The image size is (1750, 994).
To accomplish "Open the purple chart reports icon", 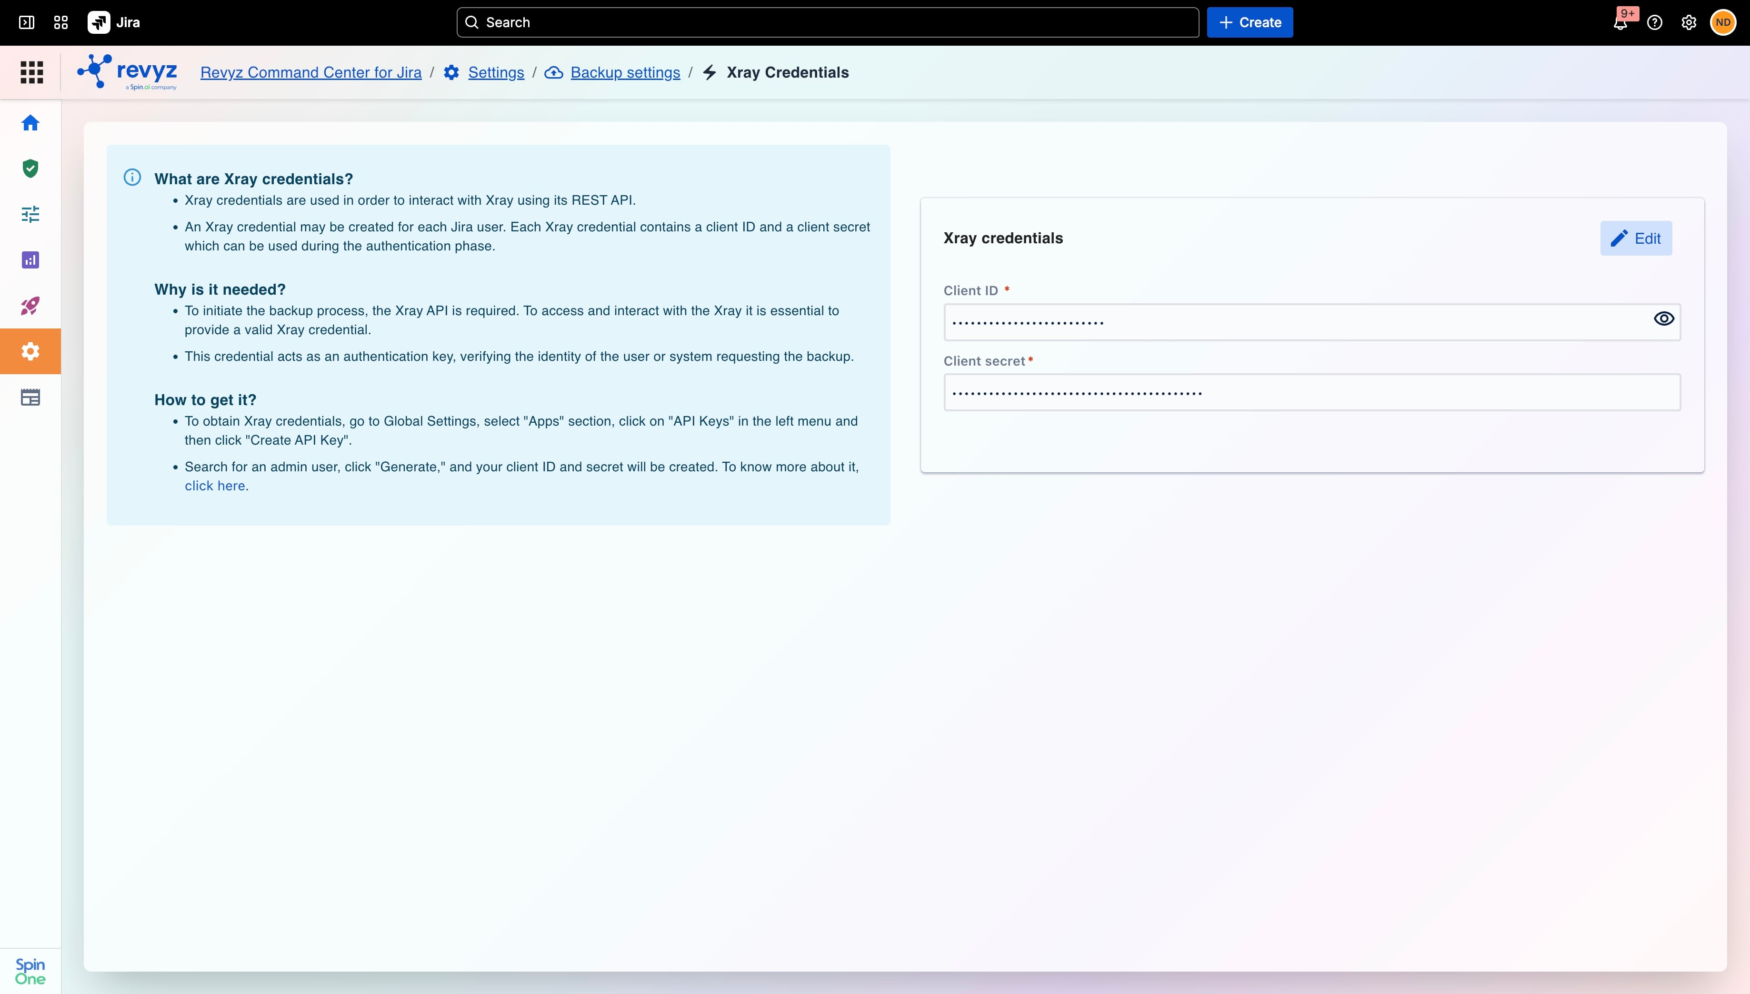I will 30,260.
